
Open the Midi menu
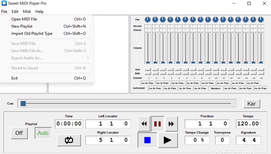(x=27, y=11)
